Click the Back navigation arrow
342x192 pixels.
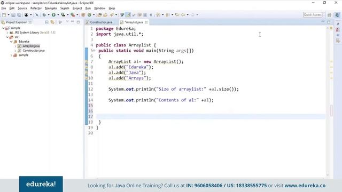tap(183, 15)
